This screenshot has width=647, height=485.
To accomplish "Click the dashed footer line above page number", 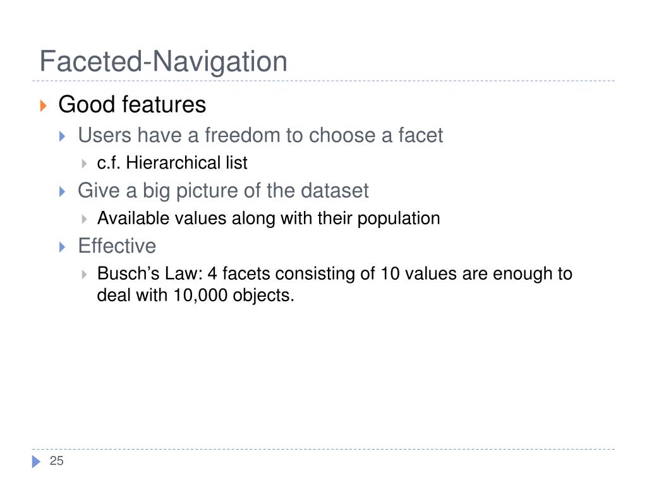I will [323, 449].
